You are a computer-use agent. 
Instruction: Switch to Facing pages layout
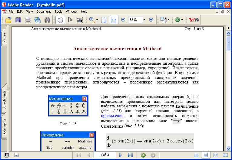[225, 155]
